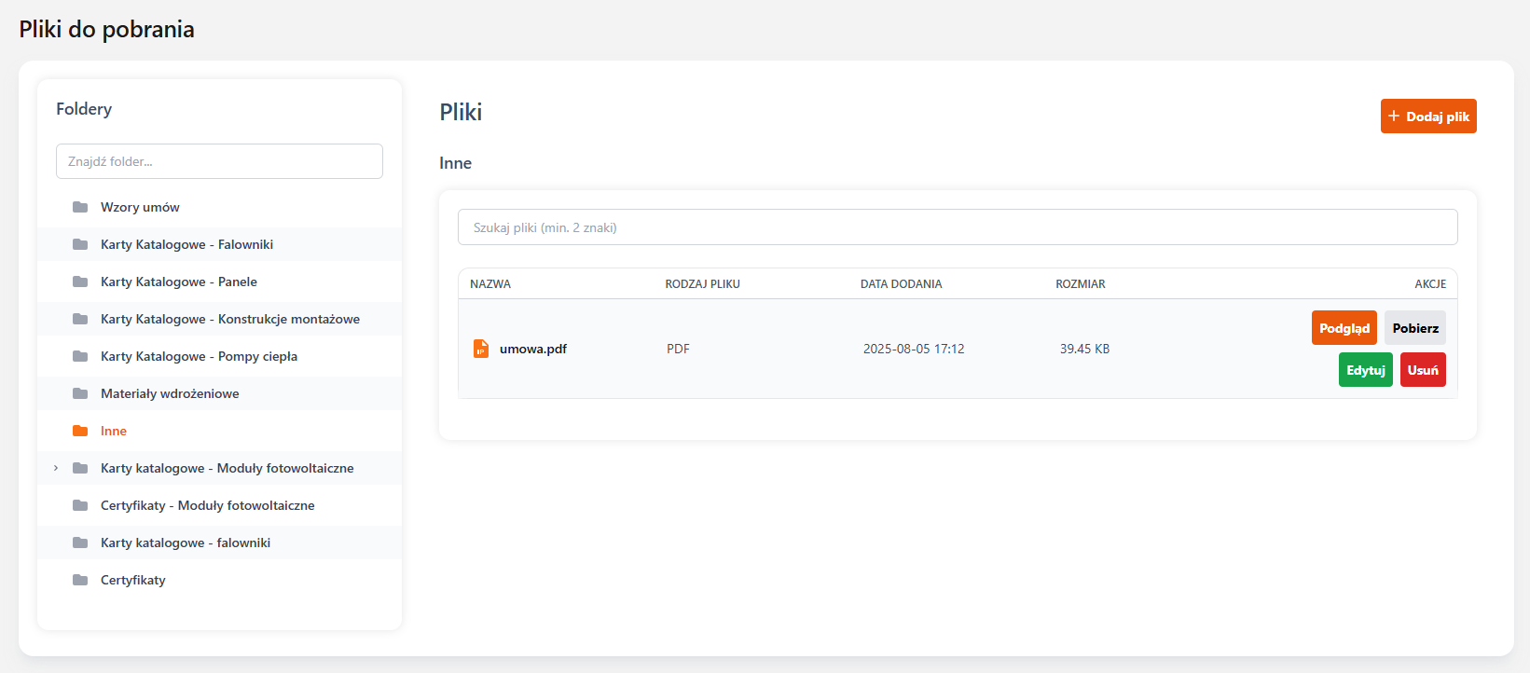1530x673 pixels.
Task: Expand Karty katalogowe - Moduły fotowoltaiczne folder
Action: (x=56, y=468)
